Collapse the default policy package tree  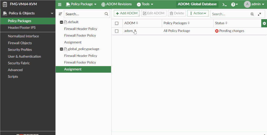[61, 22]
